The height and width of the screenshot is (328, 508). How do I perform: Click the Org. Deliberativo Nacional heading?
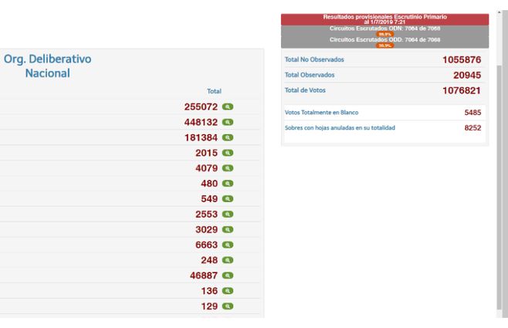point(47,66)
